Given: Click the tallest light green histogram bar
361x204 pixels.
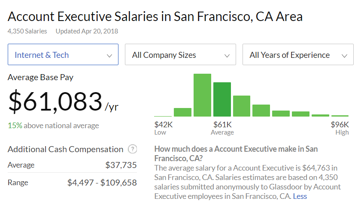Looking at the screenshot, I should (202, 95).
